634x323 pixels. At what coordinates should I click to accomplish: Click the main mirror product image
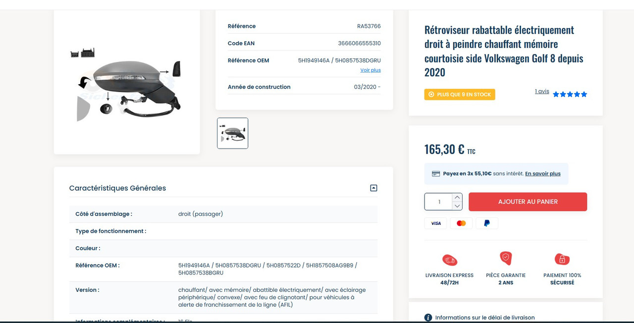pos(127,84)
